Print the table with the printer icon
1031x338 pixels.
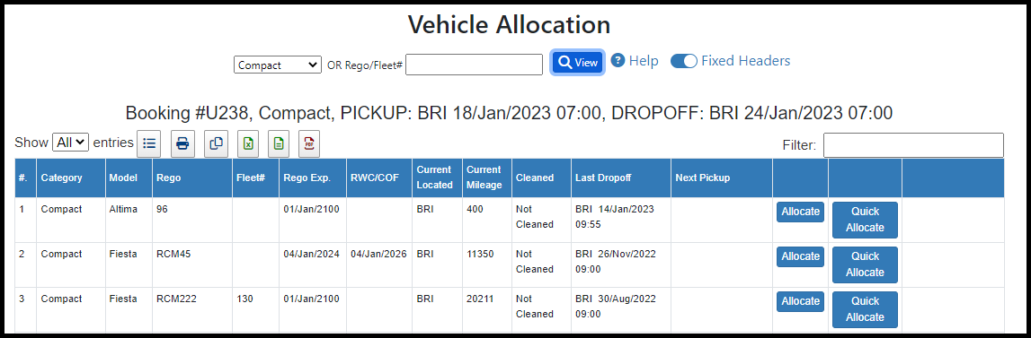click(x=182, y=143)
